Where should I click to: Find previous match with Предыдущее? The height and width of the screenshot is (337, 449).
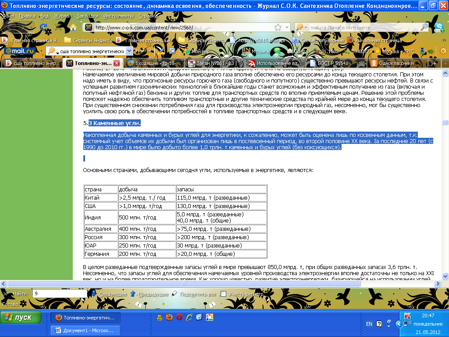click(x=149, y=294)
